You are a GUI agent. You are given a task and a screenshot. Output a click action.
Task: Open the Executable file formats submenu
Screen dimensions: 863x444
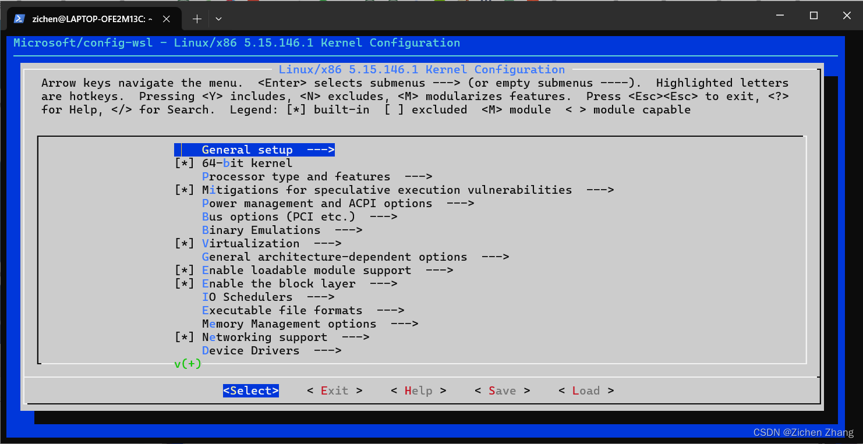[x=303, y=310]
